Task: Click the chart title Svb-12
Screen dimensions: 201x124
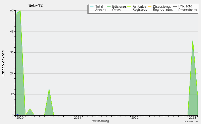Action: pos(36,5)
